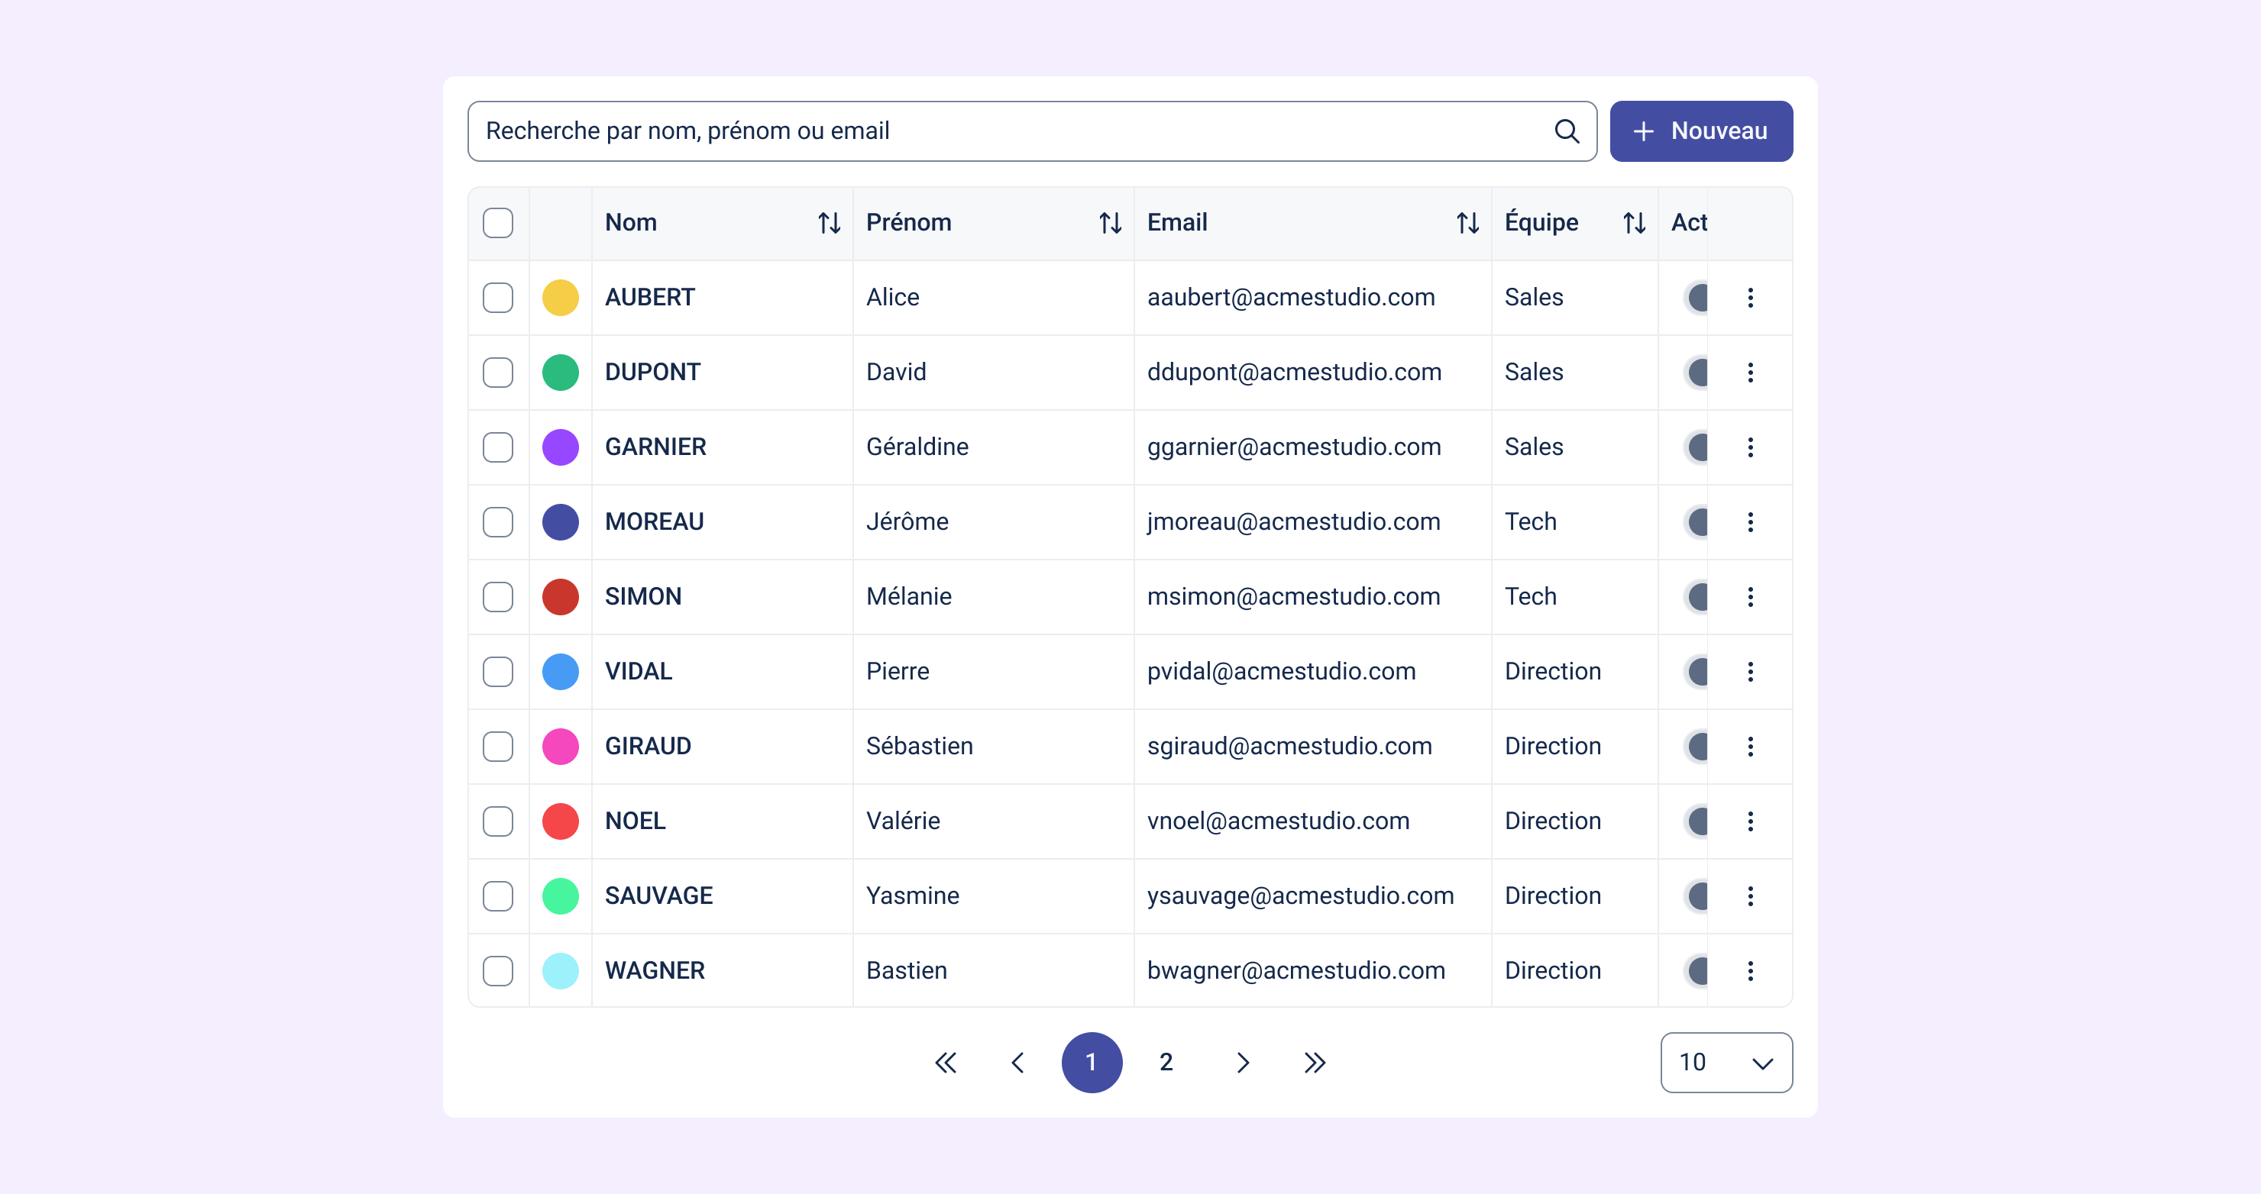Focus the search by name field
Viewport: 2261px width, 1194px height.
[1009, 131]
